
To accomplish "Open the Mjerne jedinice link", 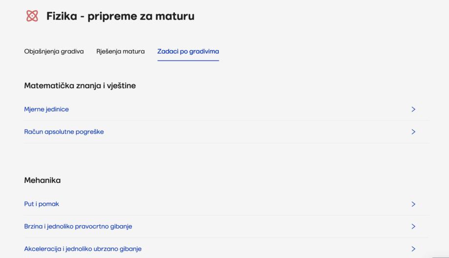I will click(46, 109).
